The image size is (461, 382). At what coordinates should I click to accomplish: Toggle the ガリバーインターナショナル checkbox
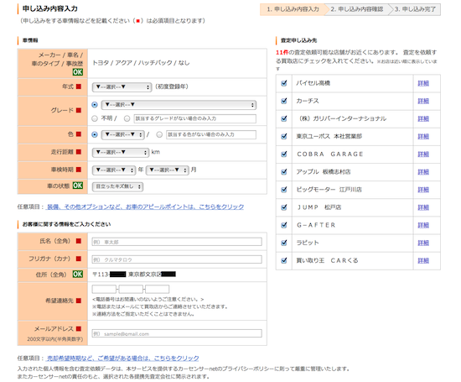tap(283, 118)
